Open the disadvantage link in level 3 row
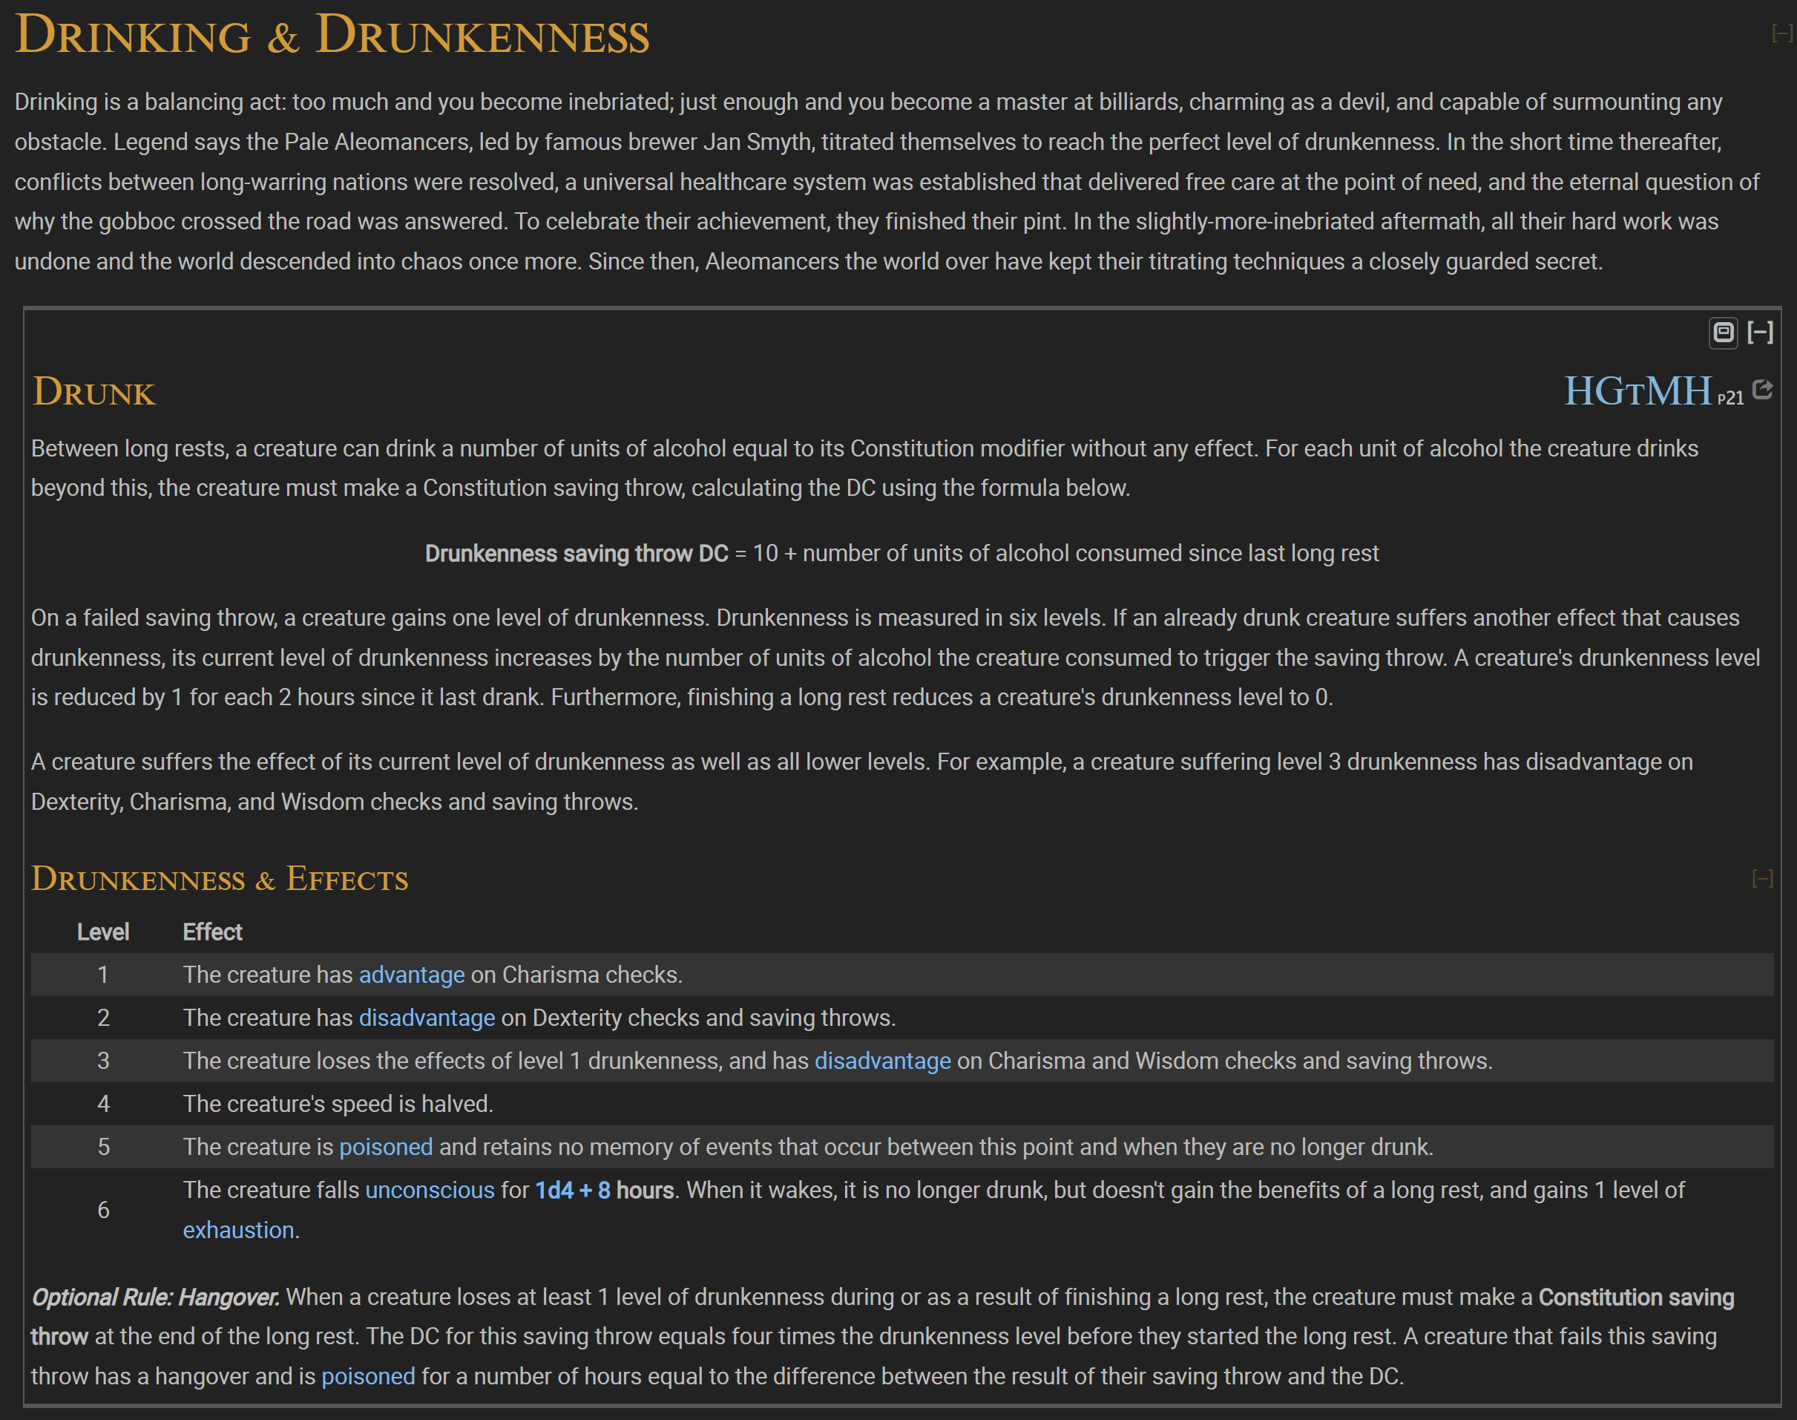Viewport: 1797px width, 1420px height. (882, 1061)
